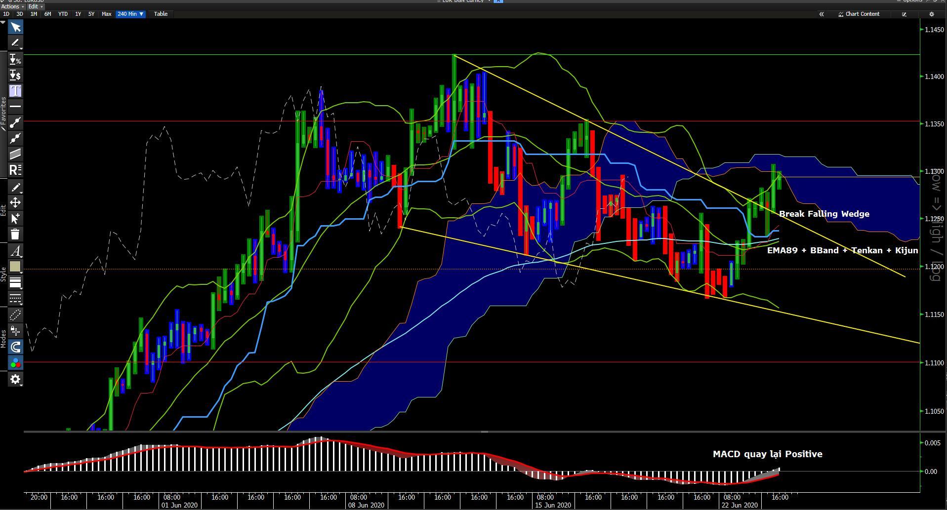This screenshot has width=947, height=510.
Task: Toggle the dotted lasso selection mode
Action: (x=15, y=315)
